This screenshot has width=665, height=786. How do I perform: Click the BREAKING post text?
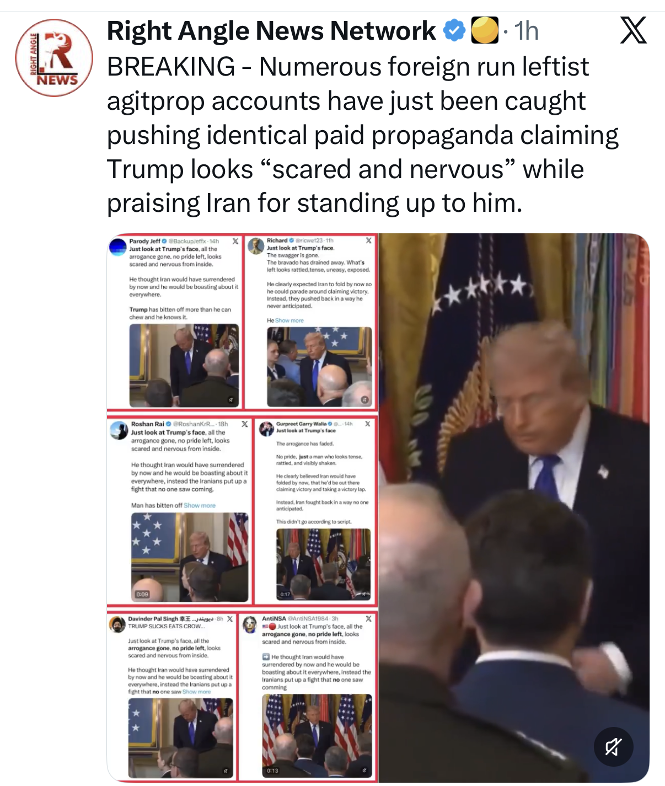[x=363, y=135]
